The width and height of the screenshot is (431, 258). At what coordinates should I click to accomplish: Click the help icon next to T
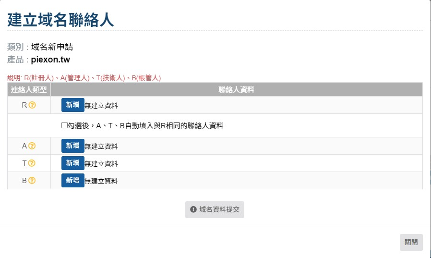[32, 163]
